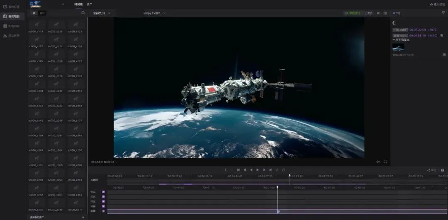The width and height of the screenshot is (448, 220).
Task: Click the circular refresh icon in playback bar
Action: [283, 170]
